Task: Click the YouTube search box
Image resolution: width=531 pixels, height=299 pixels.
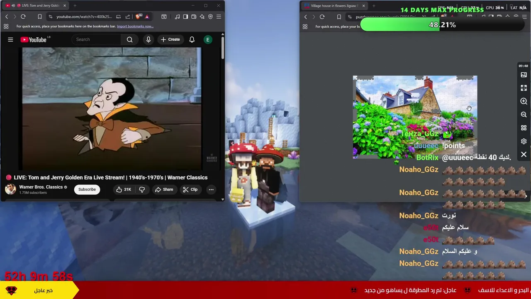Action: (x=97, y=39)
